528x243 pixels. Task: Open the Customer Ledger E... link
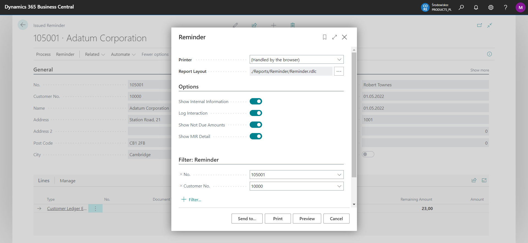pyautogui.click(x=67, y=209)
